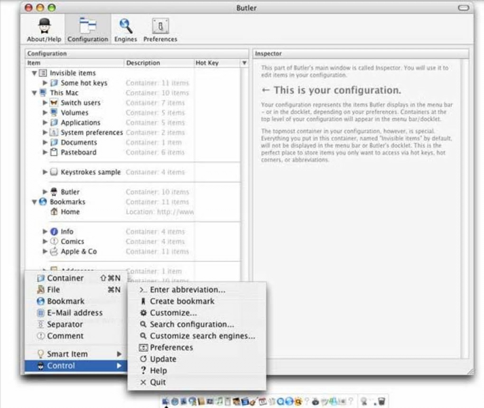Choose Search configuration… in the submenu
The image size is (484, 408).
[x=196, y=324]
